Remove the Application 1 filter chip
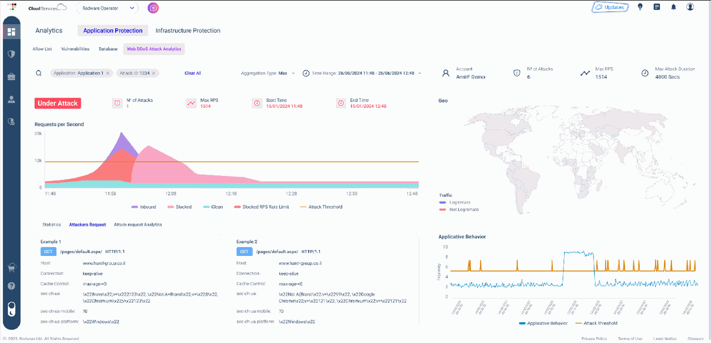Image resolution: width=711 pixels, height=343 pixels. (108, 73)
